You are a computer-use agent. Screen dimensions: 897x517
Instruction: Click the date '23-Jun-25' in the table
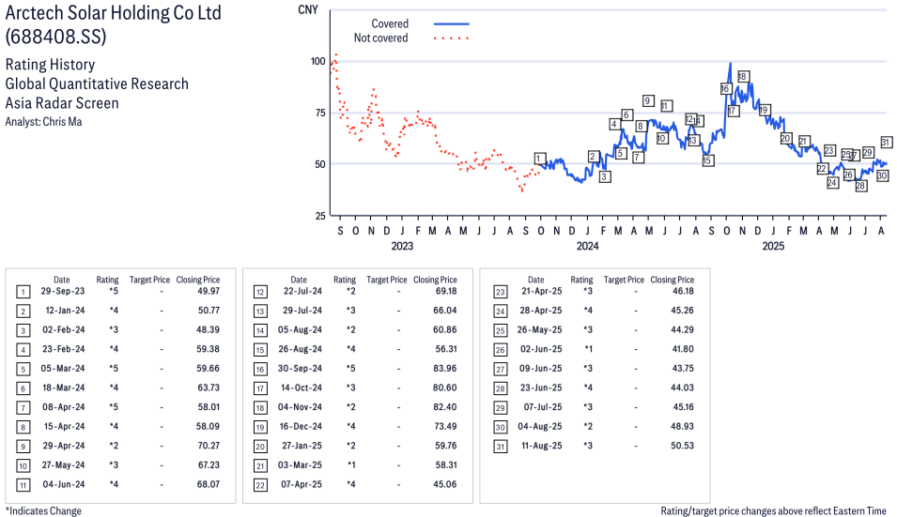[x=541, y=388]
